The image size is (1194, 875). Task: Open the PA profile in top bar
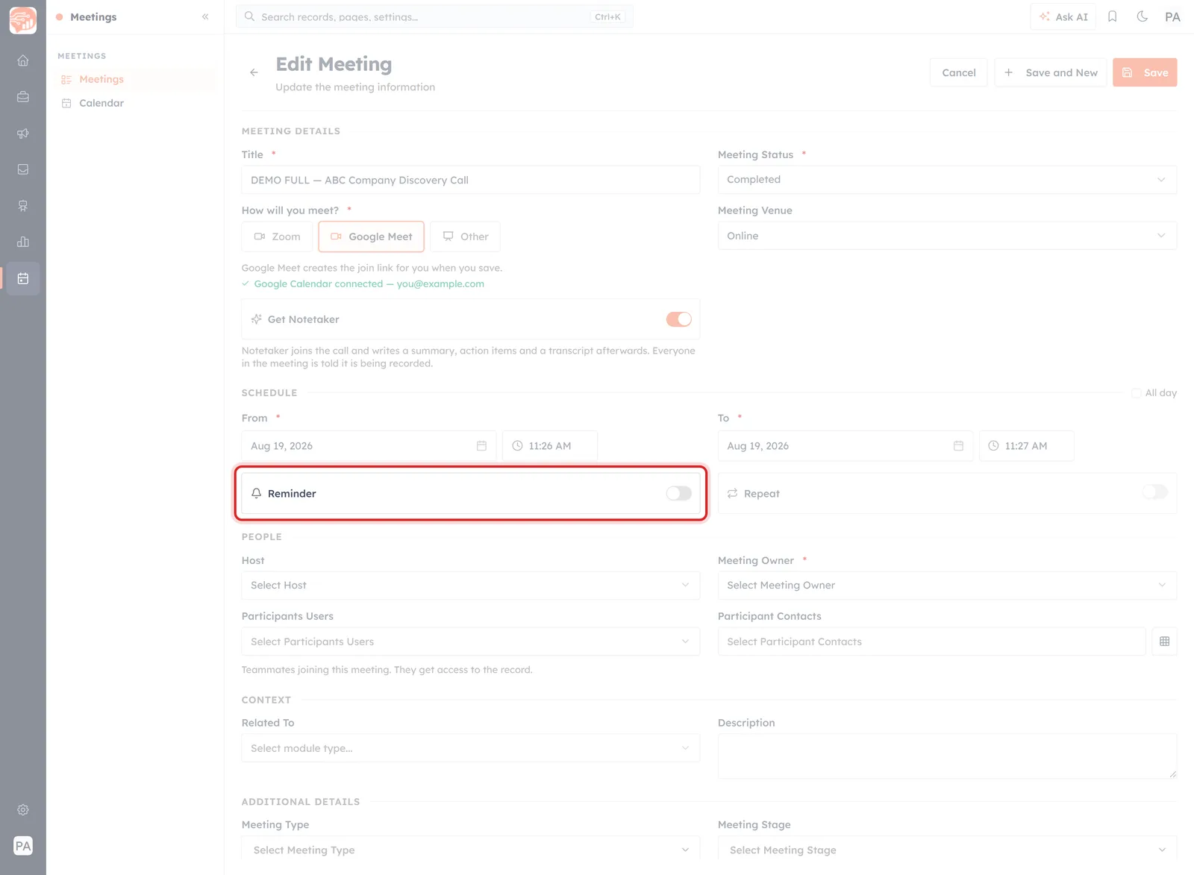tap(1172, 16)
